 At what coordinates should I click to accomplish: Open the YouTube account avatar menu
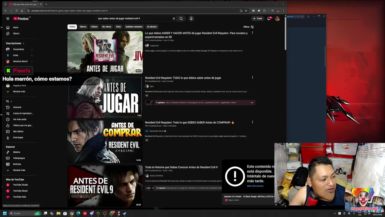[x=277, y=18]
